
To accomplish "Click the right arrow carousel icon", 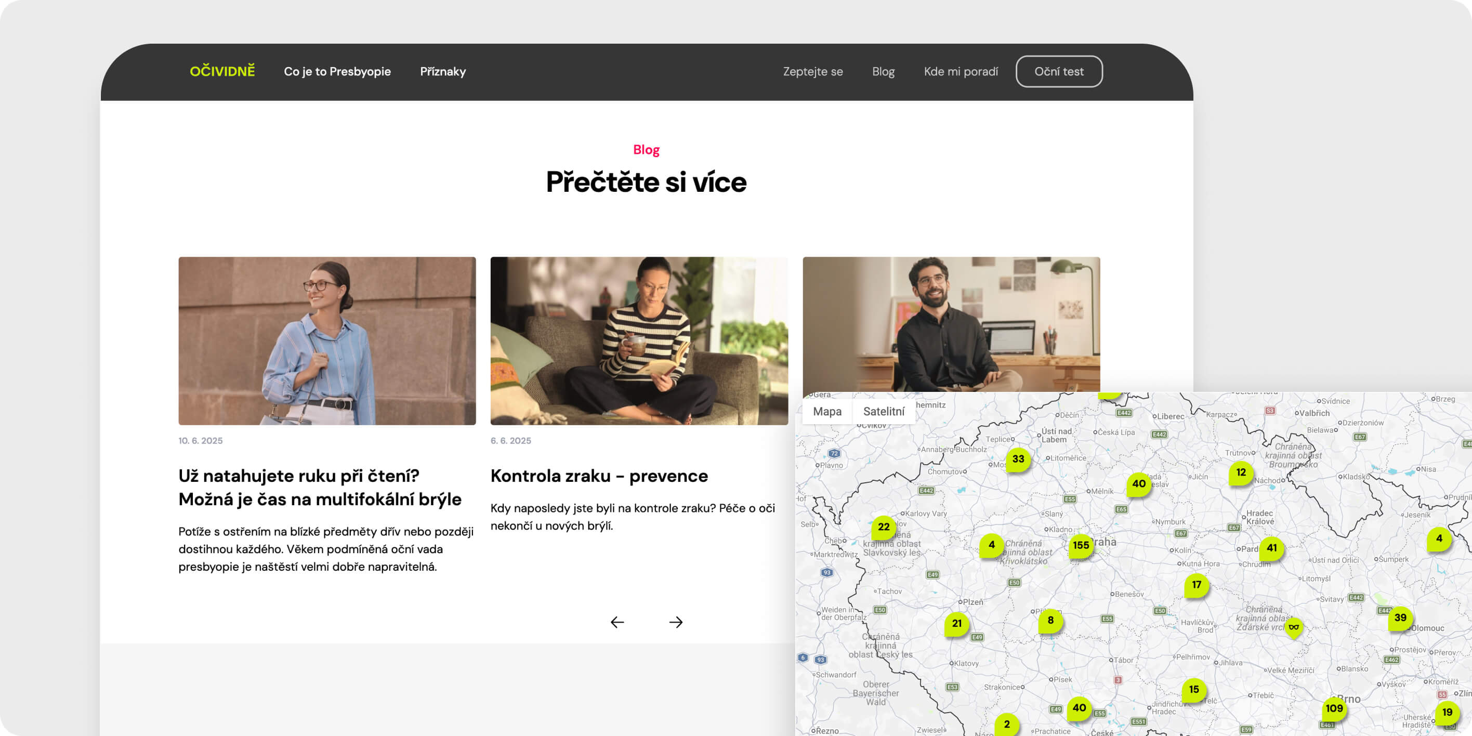I will (x=675, y=622).
